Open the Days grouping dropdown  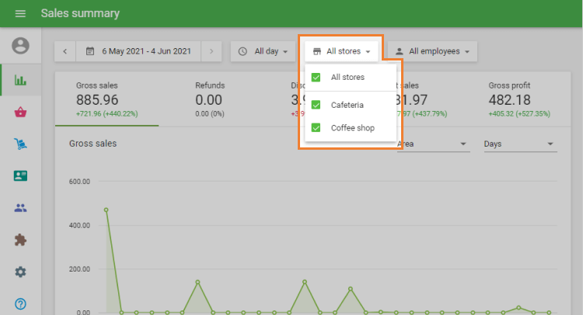click(x=518, y=144)
